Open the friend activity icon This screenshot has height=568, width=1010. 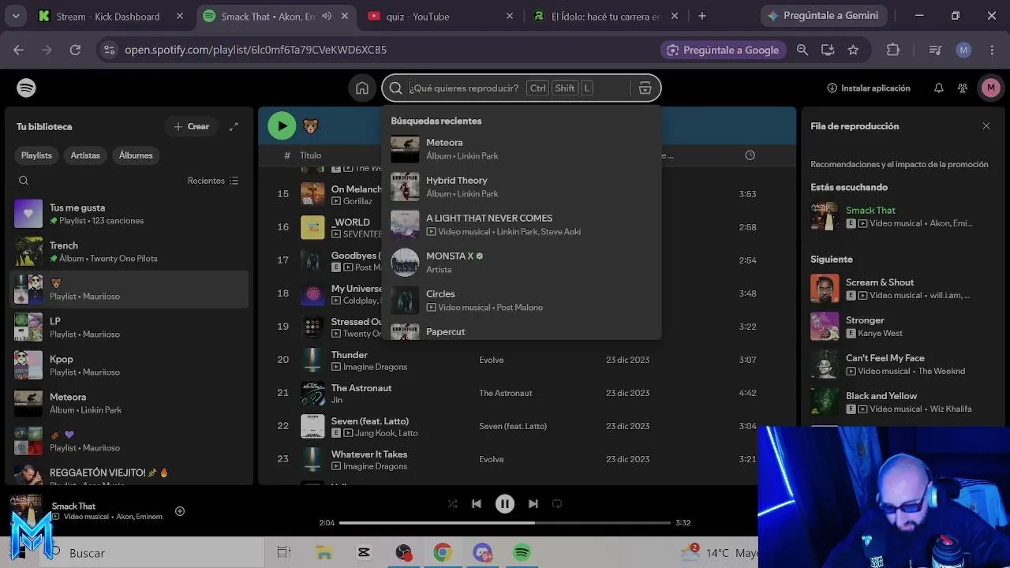pos(962,88)
